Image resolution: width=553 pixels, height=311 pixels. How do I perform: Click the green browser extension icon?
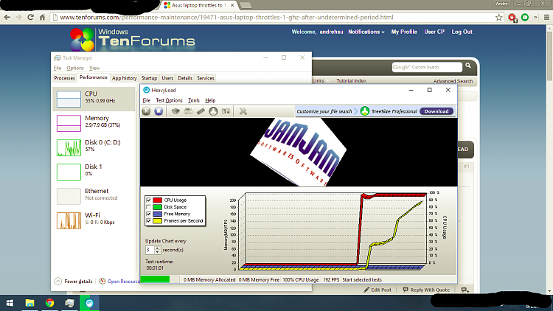click(x=525, y=17)
